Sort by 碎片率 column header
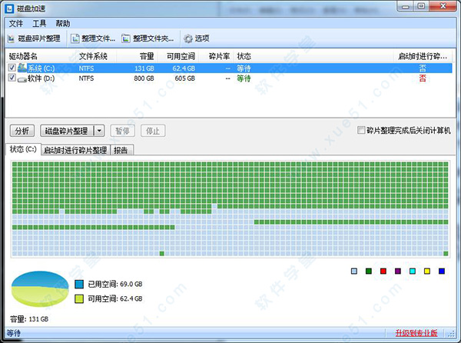Viewport: 461px width, 343px height. (x=219, y=56)
